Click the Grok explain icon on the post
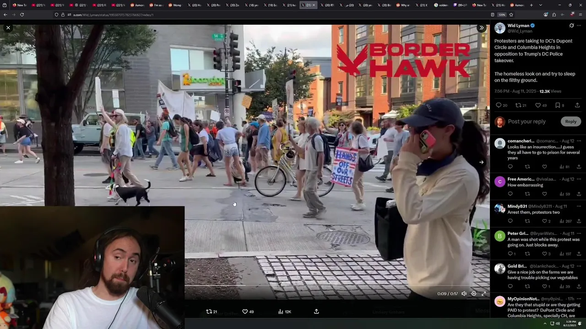 coord(571,26)
